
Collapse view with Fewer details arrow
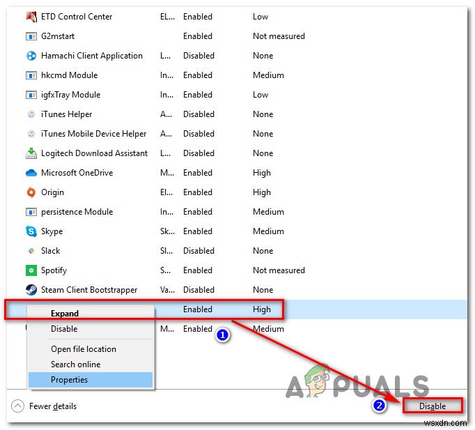point(17,406)
